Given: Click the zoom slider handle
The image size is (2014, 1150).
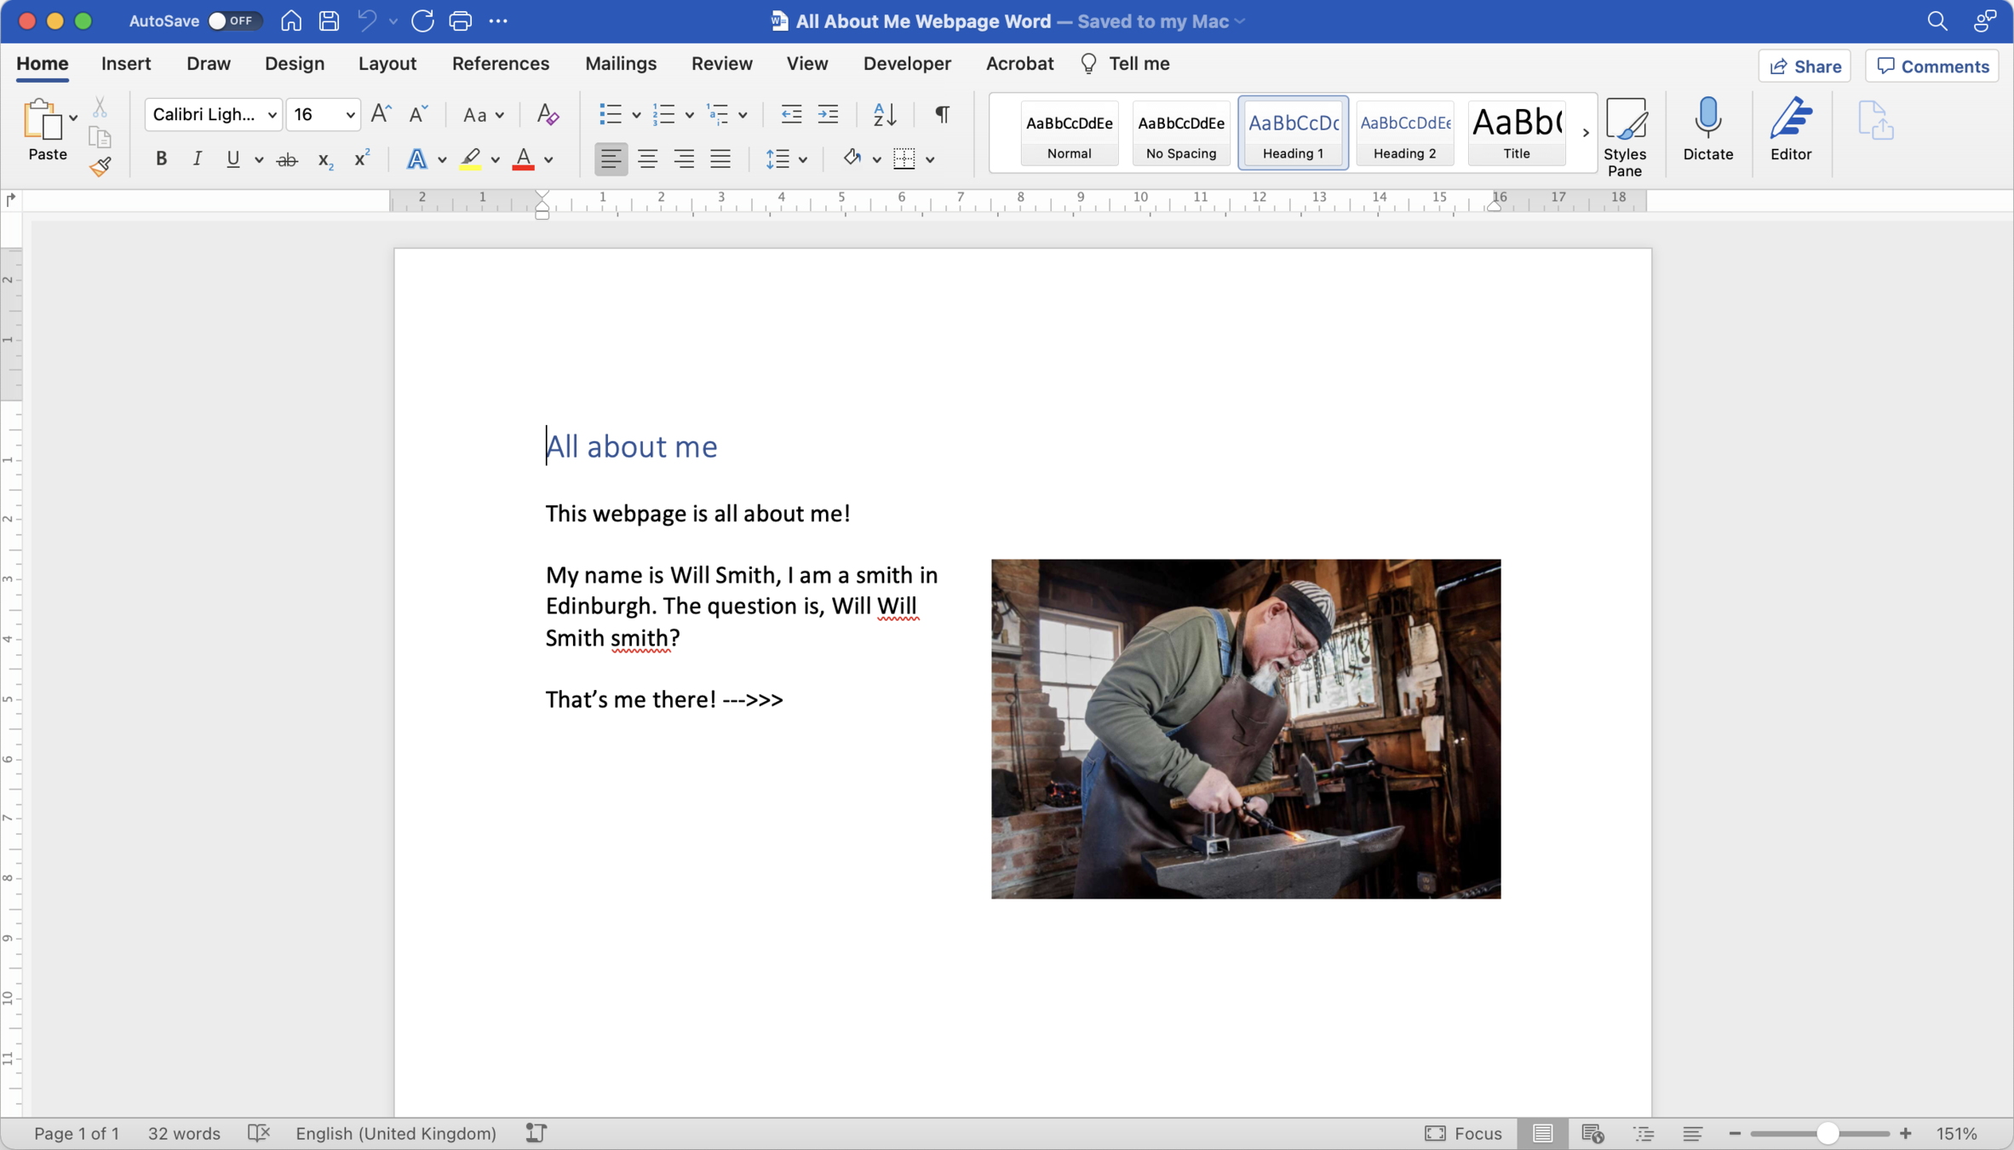Looking at the screenshot, I should (x=1827, y=1133).
